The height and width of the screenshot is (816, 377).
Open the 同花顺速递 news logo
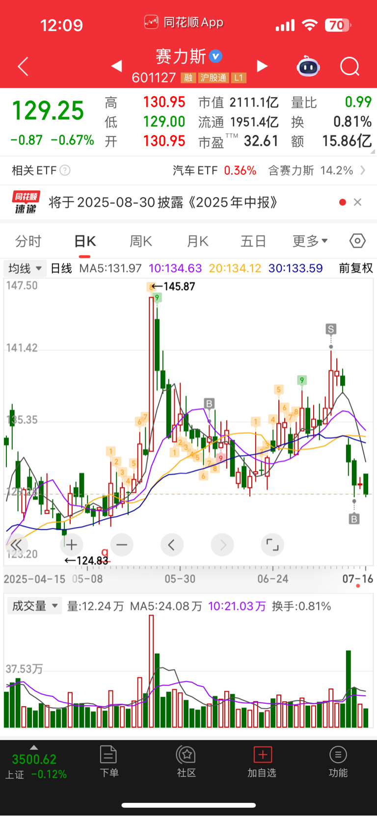(x=26, y=202)
